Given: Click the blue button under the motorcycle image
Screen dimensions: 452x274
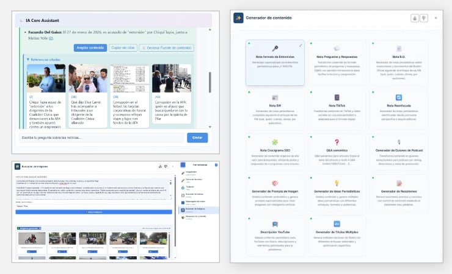Looking at the screenshot, I should (32, 251).
